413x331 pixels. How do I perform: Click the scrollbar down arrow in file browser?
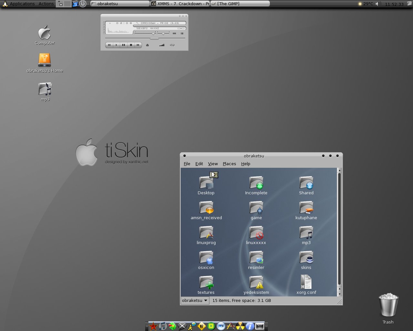pyautogui.click(x=339, y=294)
